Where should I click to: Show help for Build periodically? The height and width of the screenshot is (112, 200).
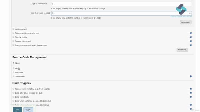[x=191, y=97]
